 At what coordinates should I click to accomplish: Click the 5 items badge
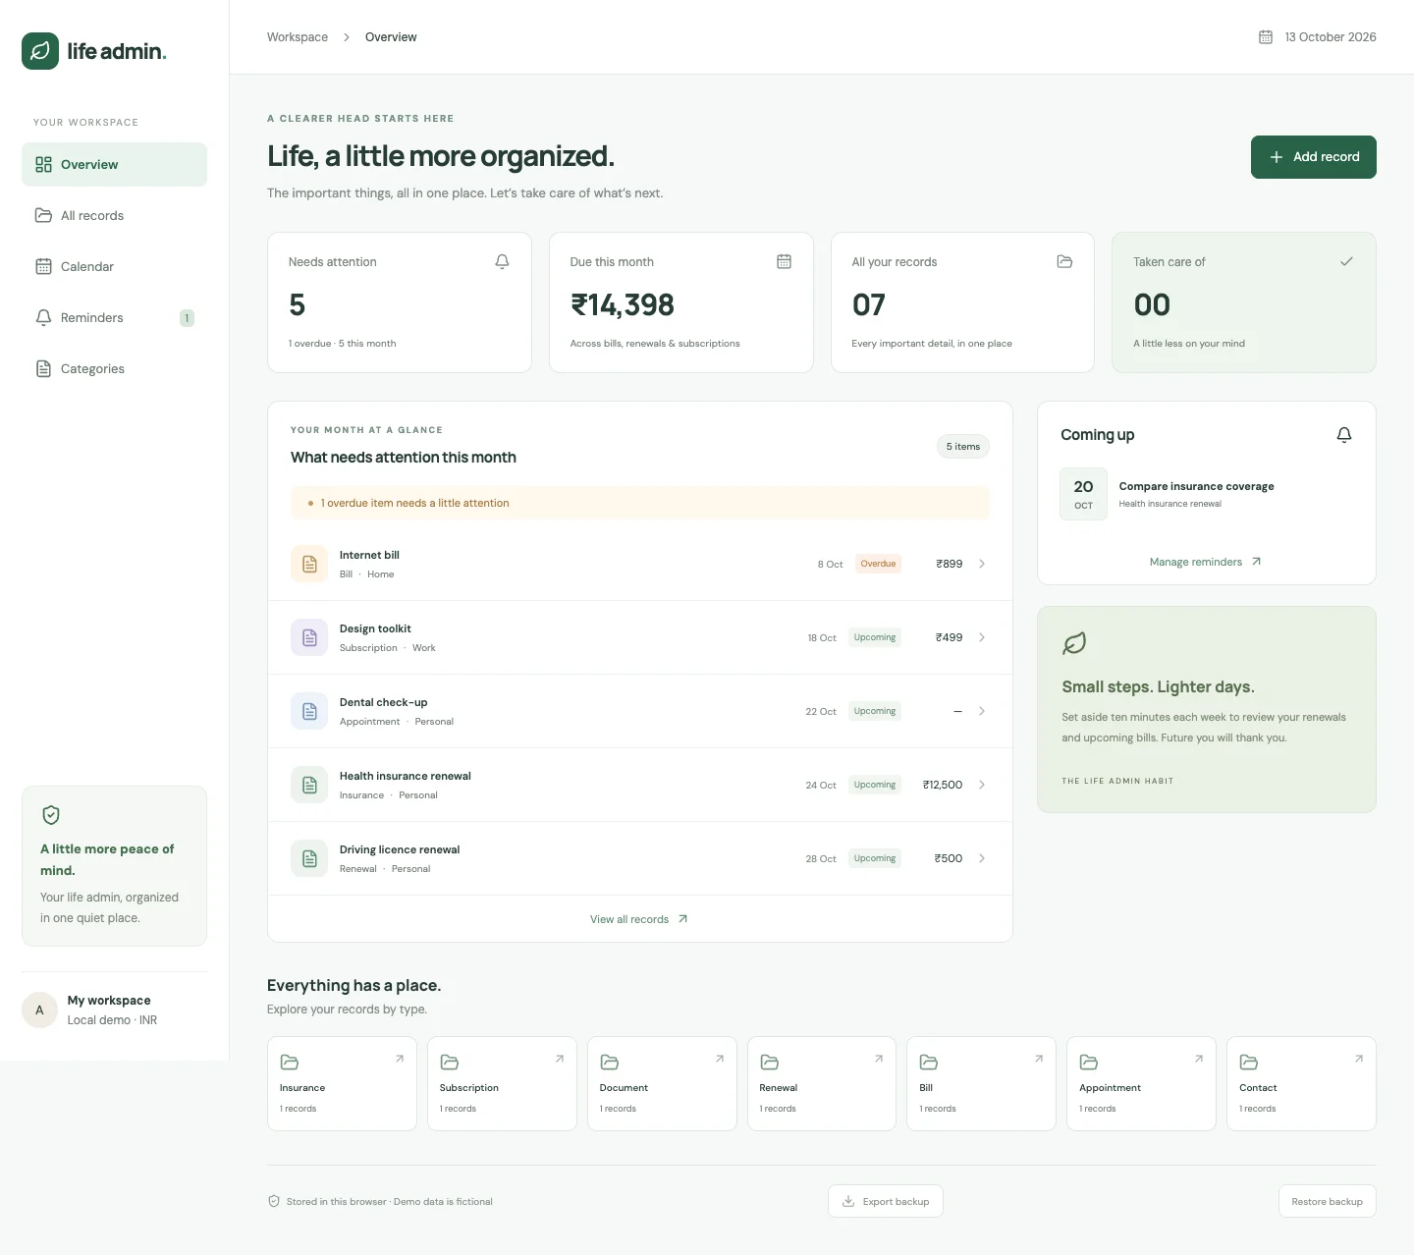pyautogui.click(x=962, y=447)
